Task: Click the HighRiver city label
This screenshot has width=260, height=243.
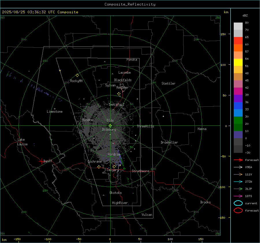Action: coord(120,203)
